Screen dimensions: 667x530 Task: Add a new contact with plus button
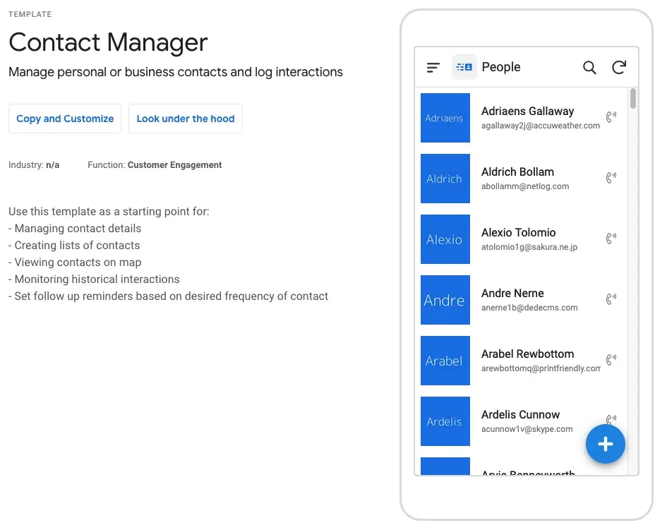click(606, 444)
